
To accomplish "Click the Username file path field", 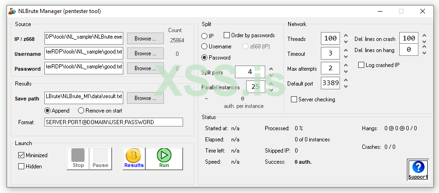I will tap(84, 53).
